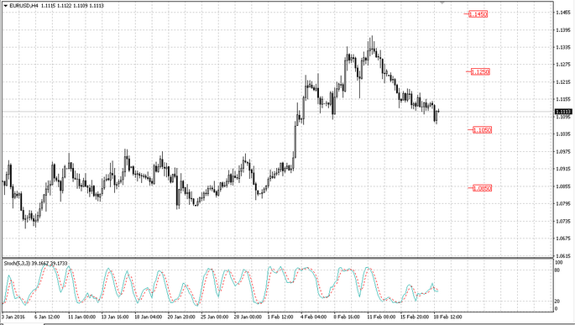This screenshot has height=325, width=575.
Task: Click the 1.1035 price axis value
Action: (563, 134)
